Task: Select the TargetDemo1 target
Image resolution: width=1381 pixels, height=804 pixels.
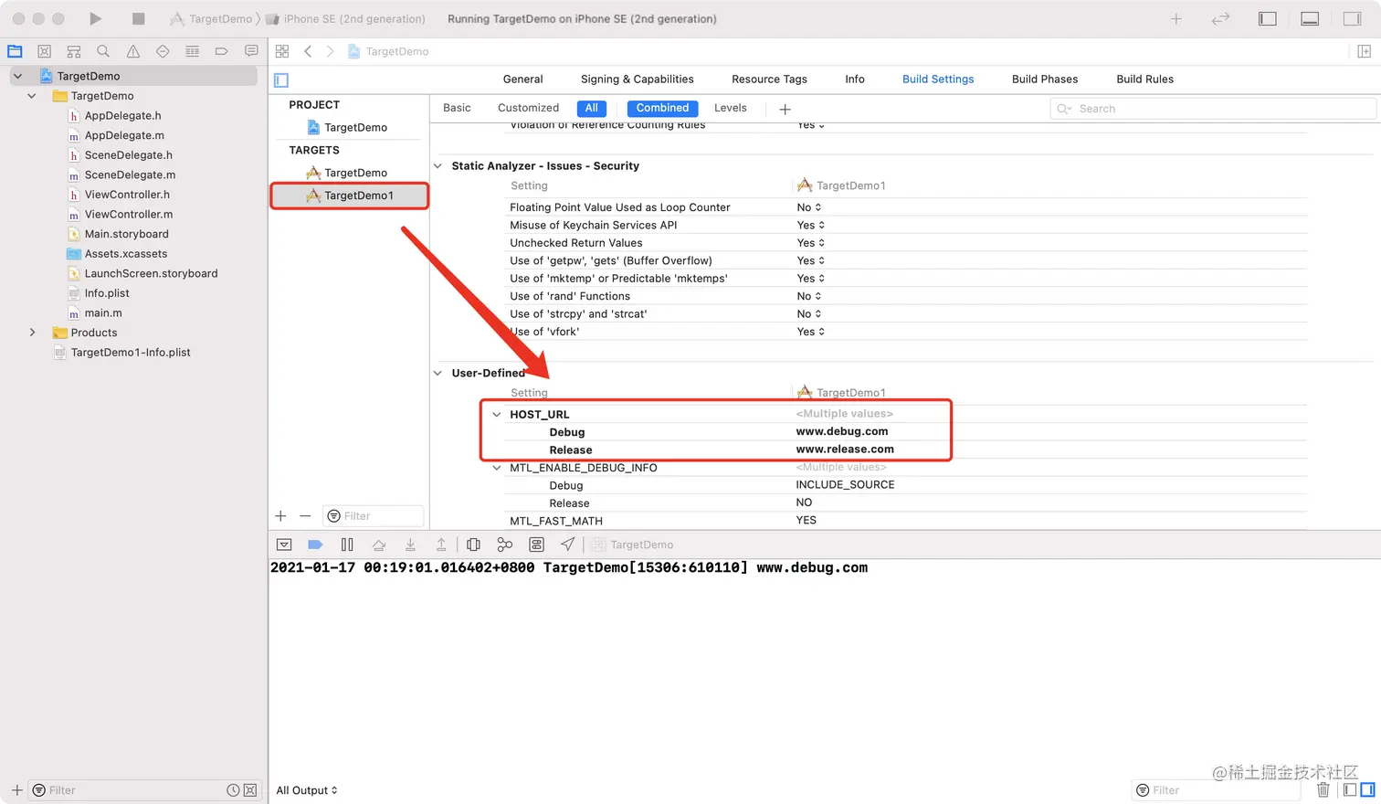Action: click(x=350, y=196)
